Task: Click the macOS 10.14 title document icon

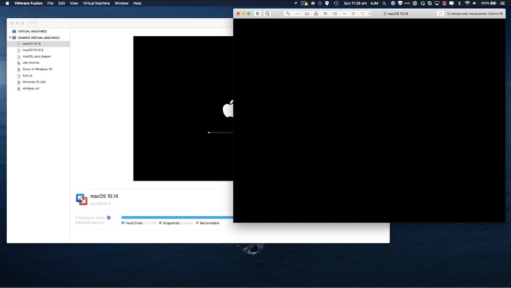Action: pyautogui.click(x=385, y=14)
